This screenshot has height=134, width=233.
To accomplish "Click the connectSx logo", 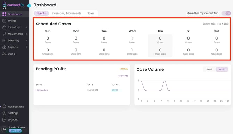I will point(13,5).
